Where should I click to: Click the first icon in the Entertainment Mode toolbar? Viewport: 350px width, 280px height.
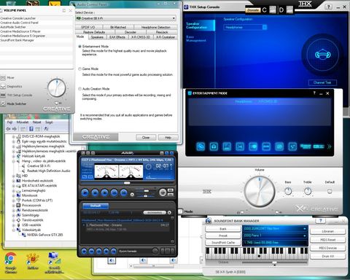[201, 147]
